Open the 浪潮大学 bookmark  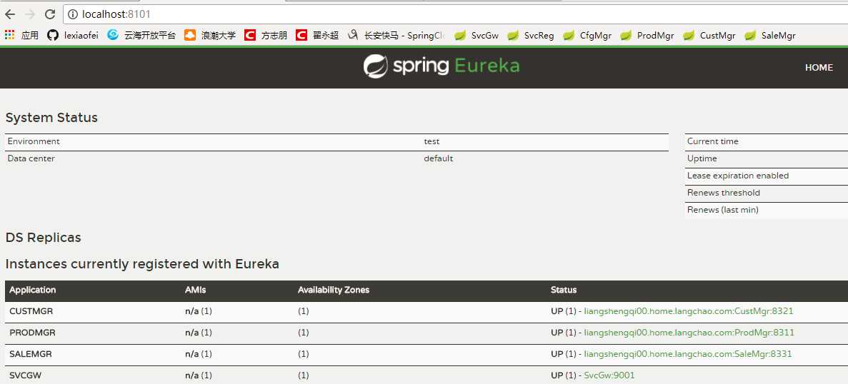pos(210,36)
